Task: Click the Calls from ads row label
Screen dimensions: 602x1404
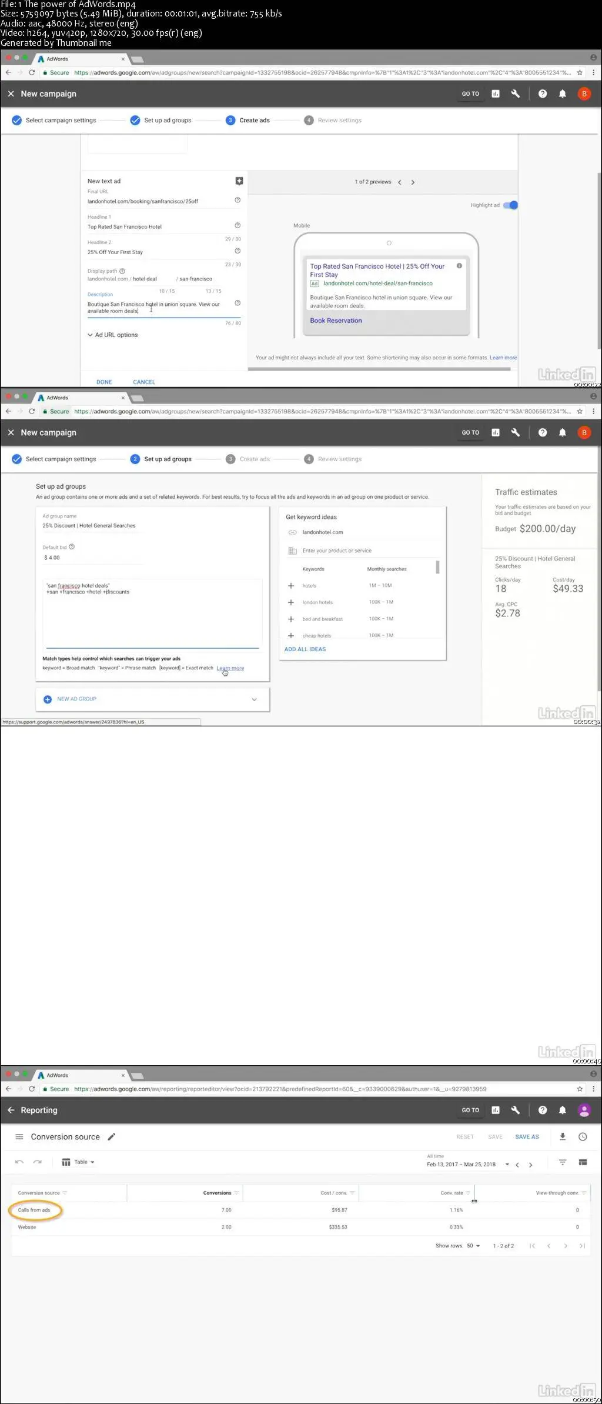Action: (34, 1210)
